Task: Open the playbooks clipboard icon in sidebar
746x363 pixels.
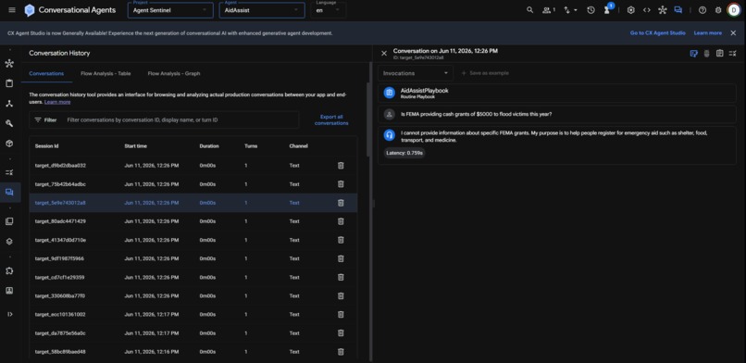Action: [9, 83]
